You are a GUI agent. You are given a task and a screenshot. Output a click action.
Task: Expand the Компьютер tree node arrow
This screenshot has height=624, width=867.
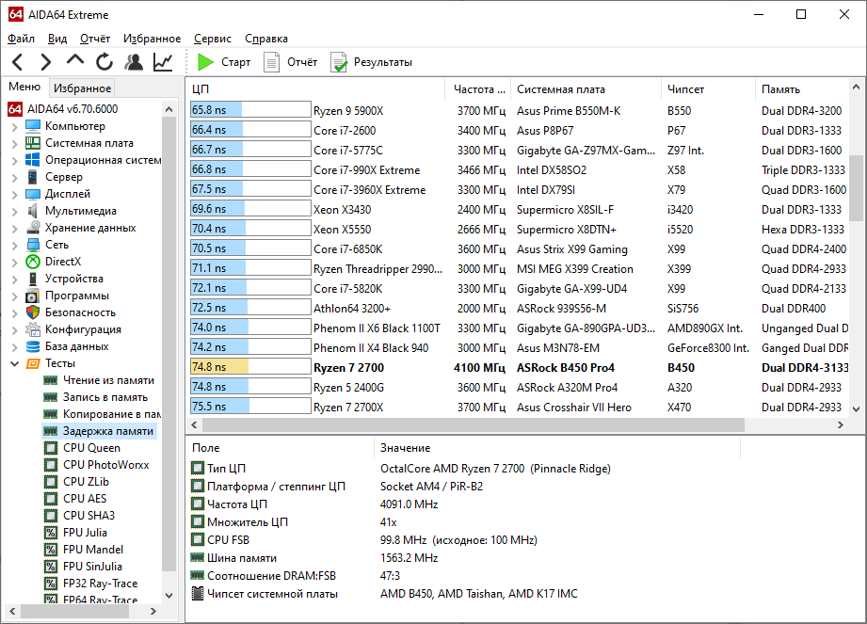tap(15, 126)
